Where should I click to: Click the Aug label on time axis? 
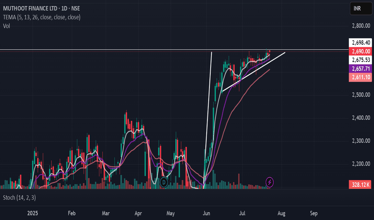(281, 213)
